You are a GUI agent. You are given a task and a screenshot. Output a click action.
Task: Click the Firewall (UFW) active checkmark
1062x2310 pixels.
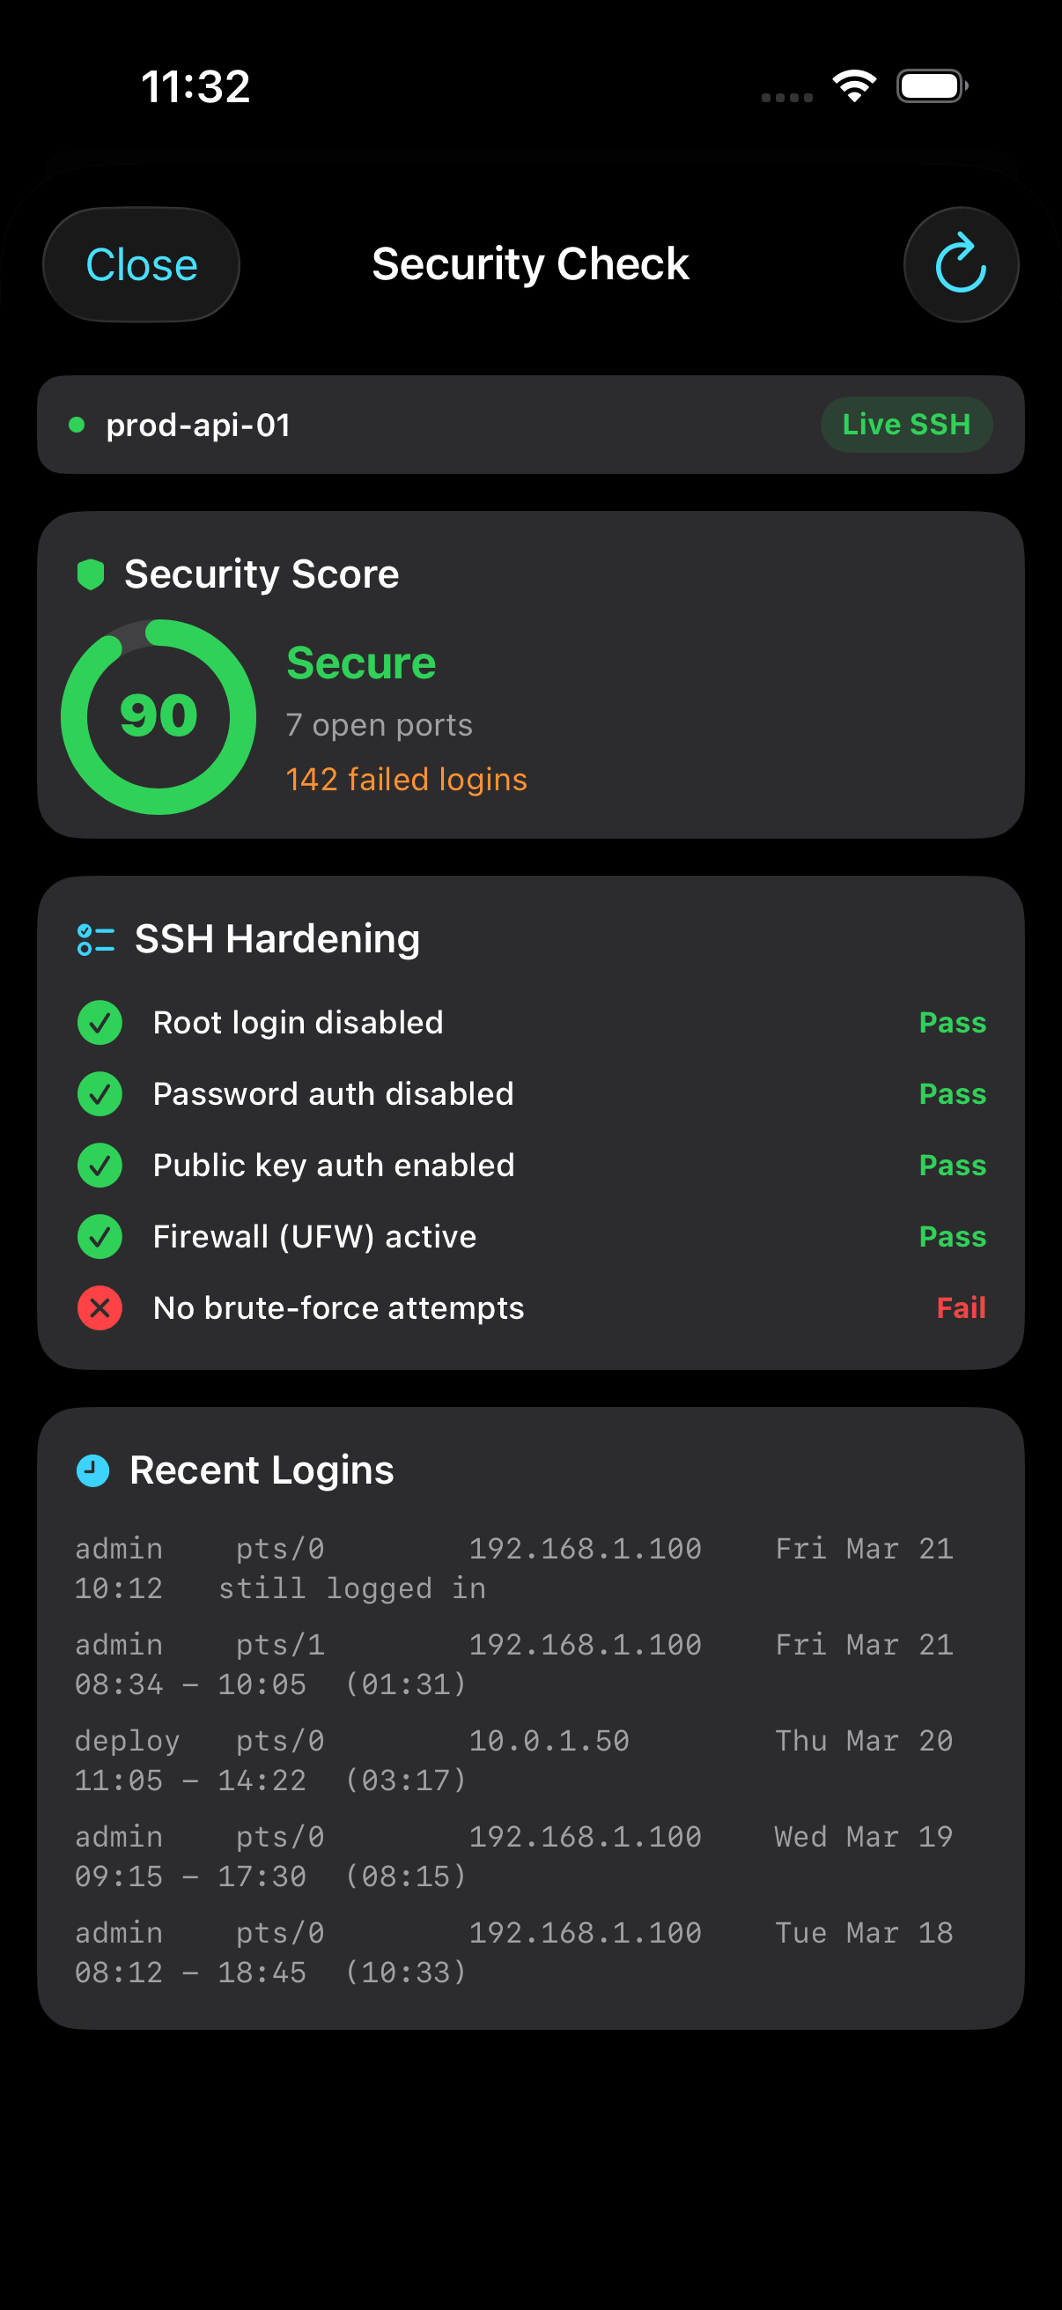point(100,1237)
